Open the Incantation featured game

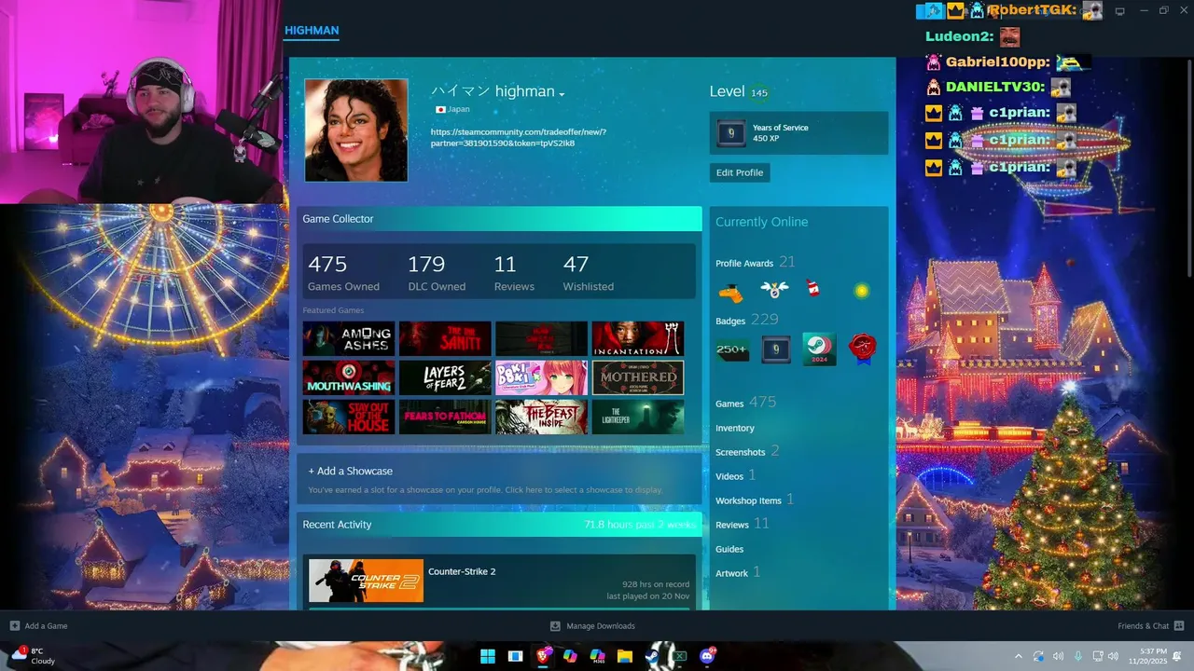(x=638, y=338)
